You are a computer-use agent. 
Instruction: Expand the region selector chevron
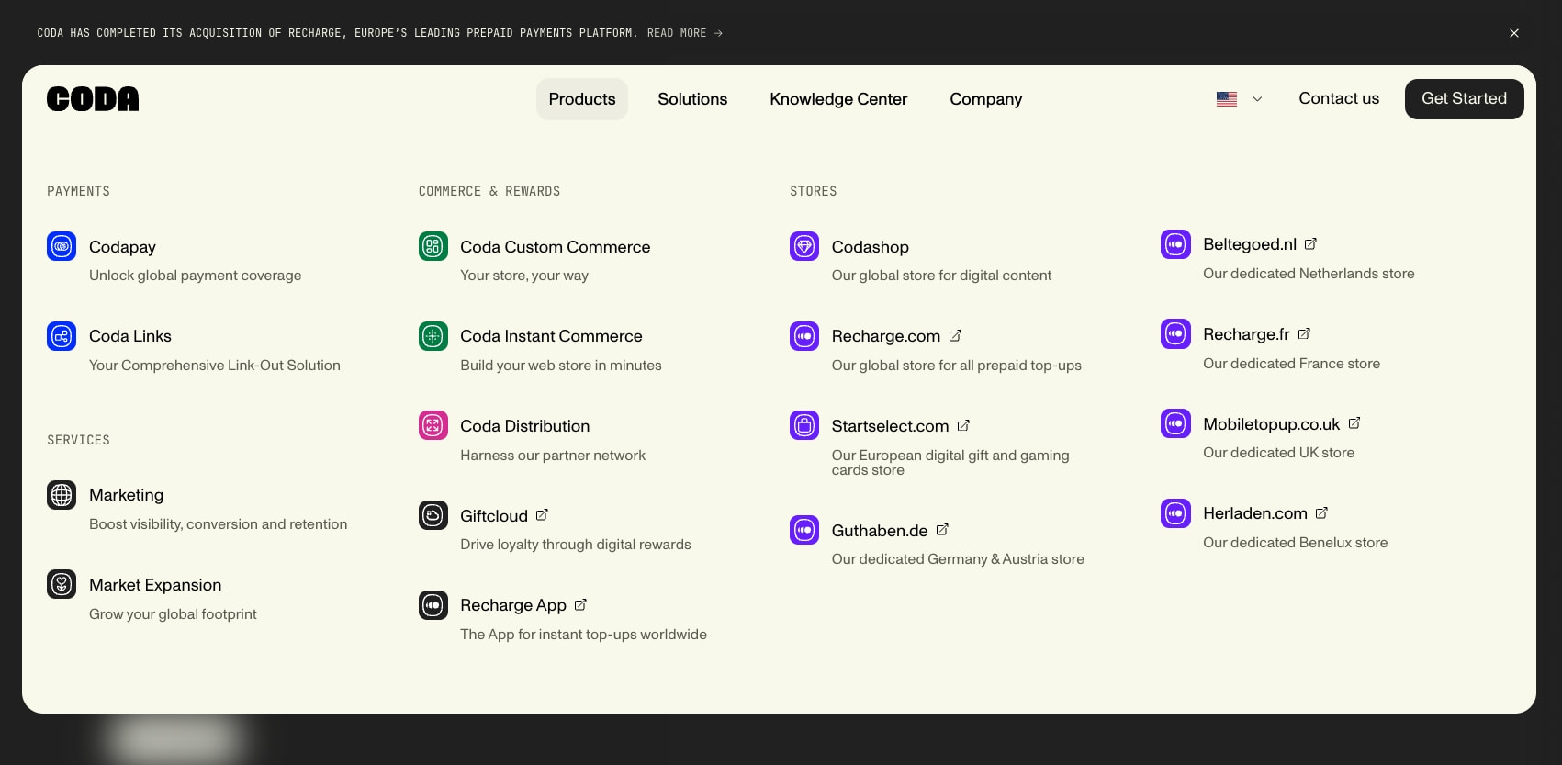[1257, 99]
